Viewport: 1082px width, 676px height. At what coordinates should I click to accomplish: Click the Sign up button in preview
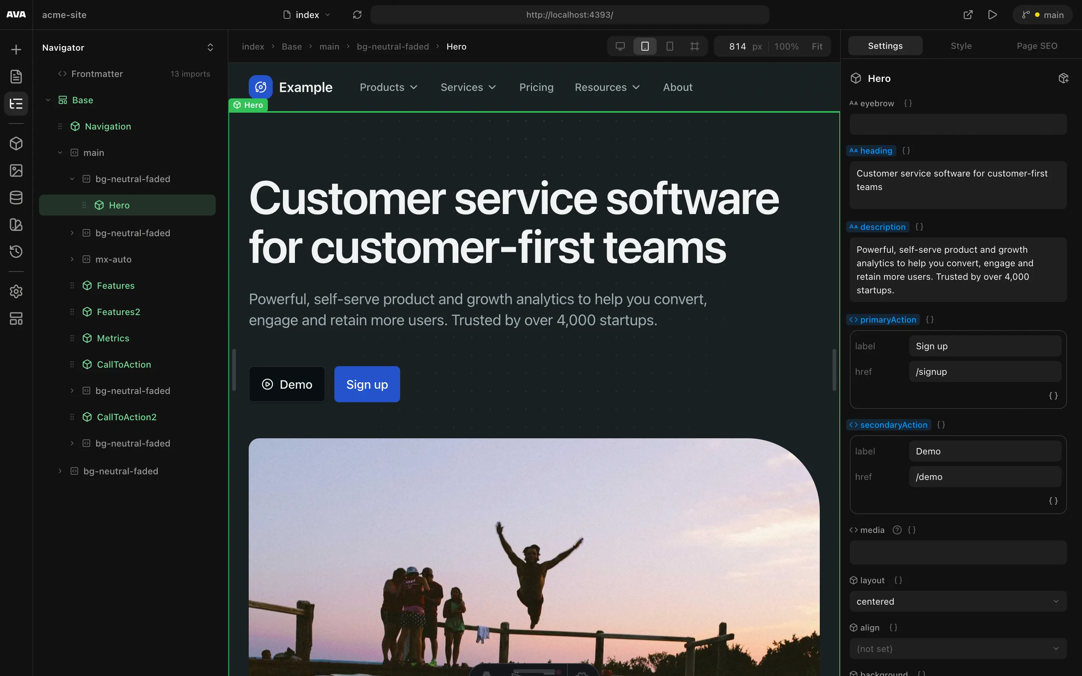pos(367,384)
